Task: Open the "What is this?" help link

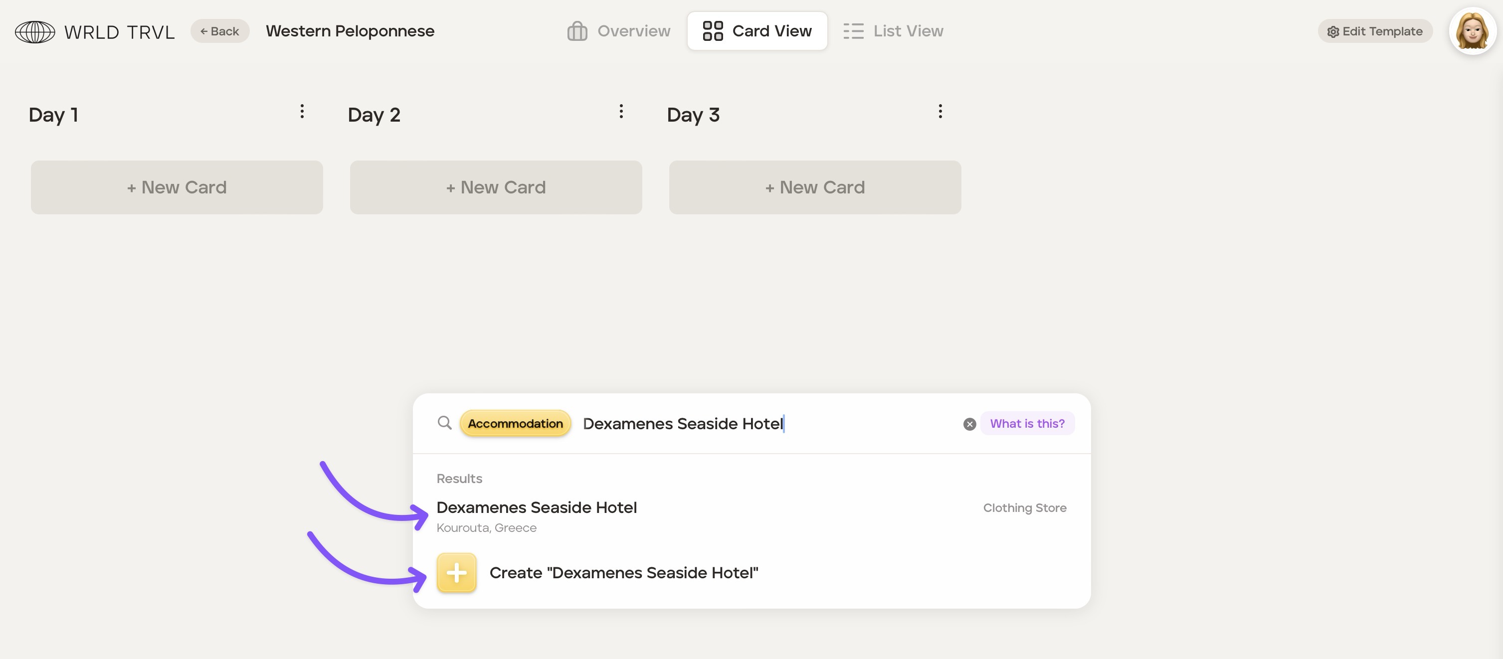Action: [1027, 423]
